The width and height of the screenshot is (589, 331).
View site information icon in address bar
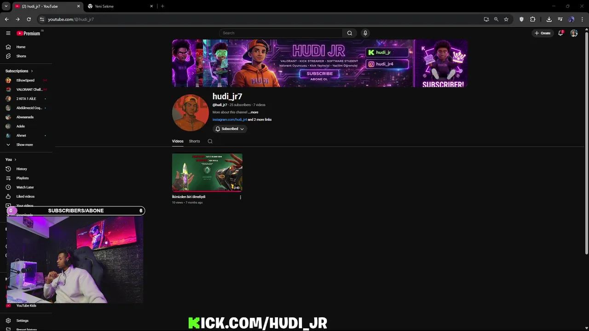(42, 19)
